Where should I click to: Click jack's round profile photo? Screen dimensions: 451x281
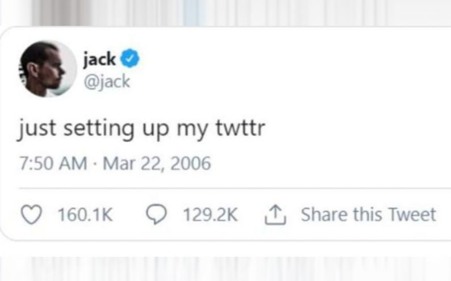pyautogui.click(x=48, y=68)
